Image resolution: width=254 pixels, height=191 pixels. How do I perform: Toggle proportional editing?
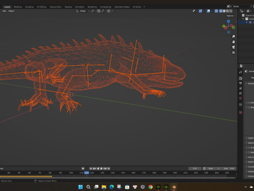click(x=109, y=11)
